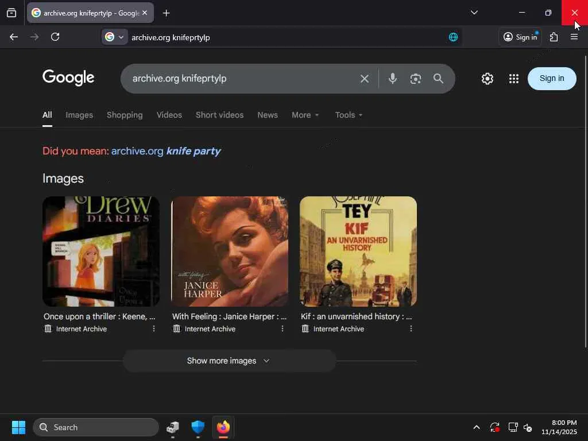Switch to Videos results tab
588x441 pixels.
click(x=169, y=115)
